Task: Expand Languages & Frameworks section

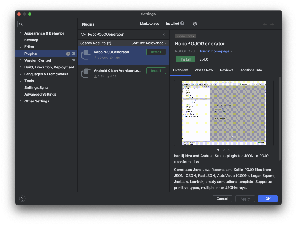Action: click(x=21, y=74)
